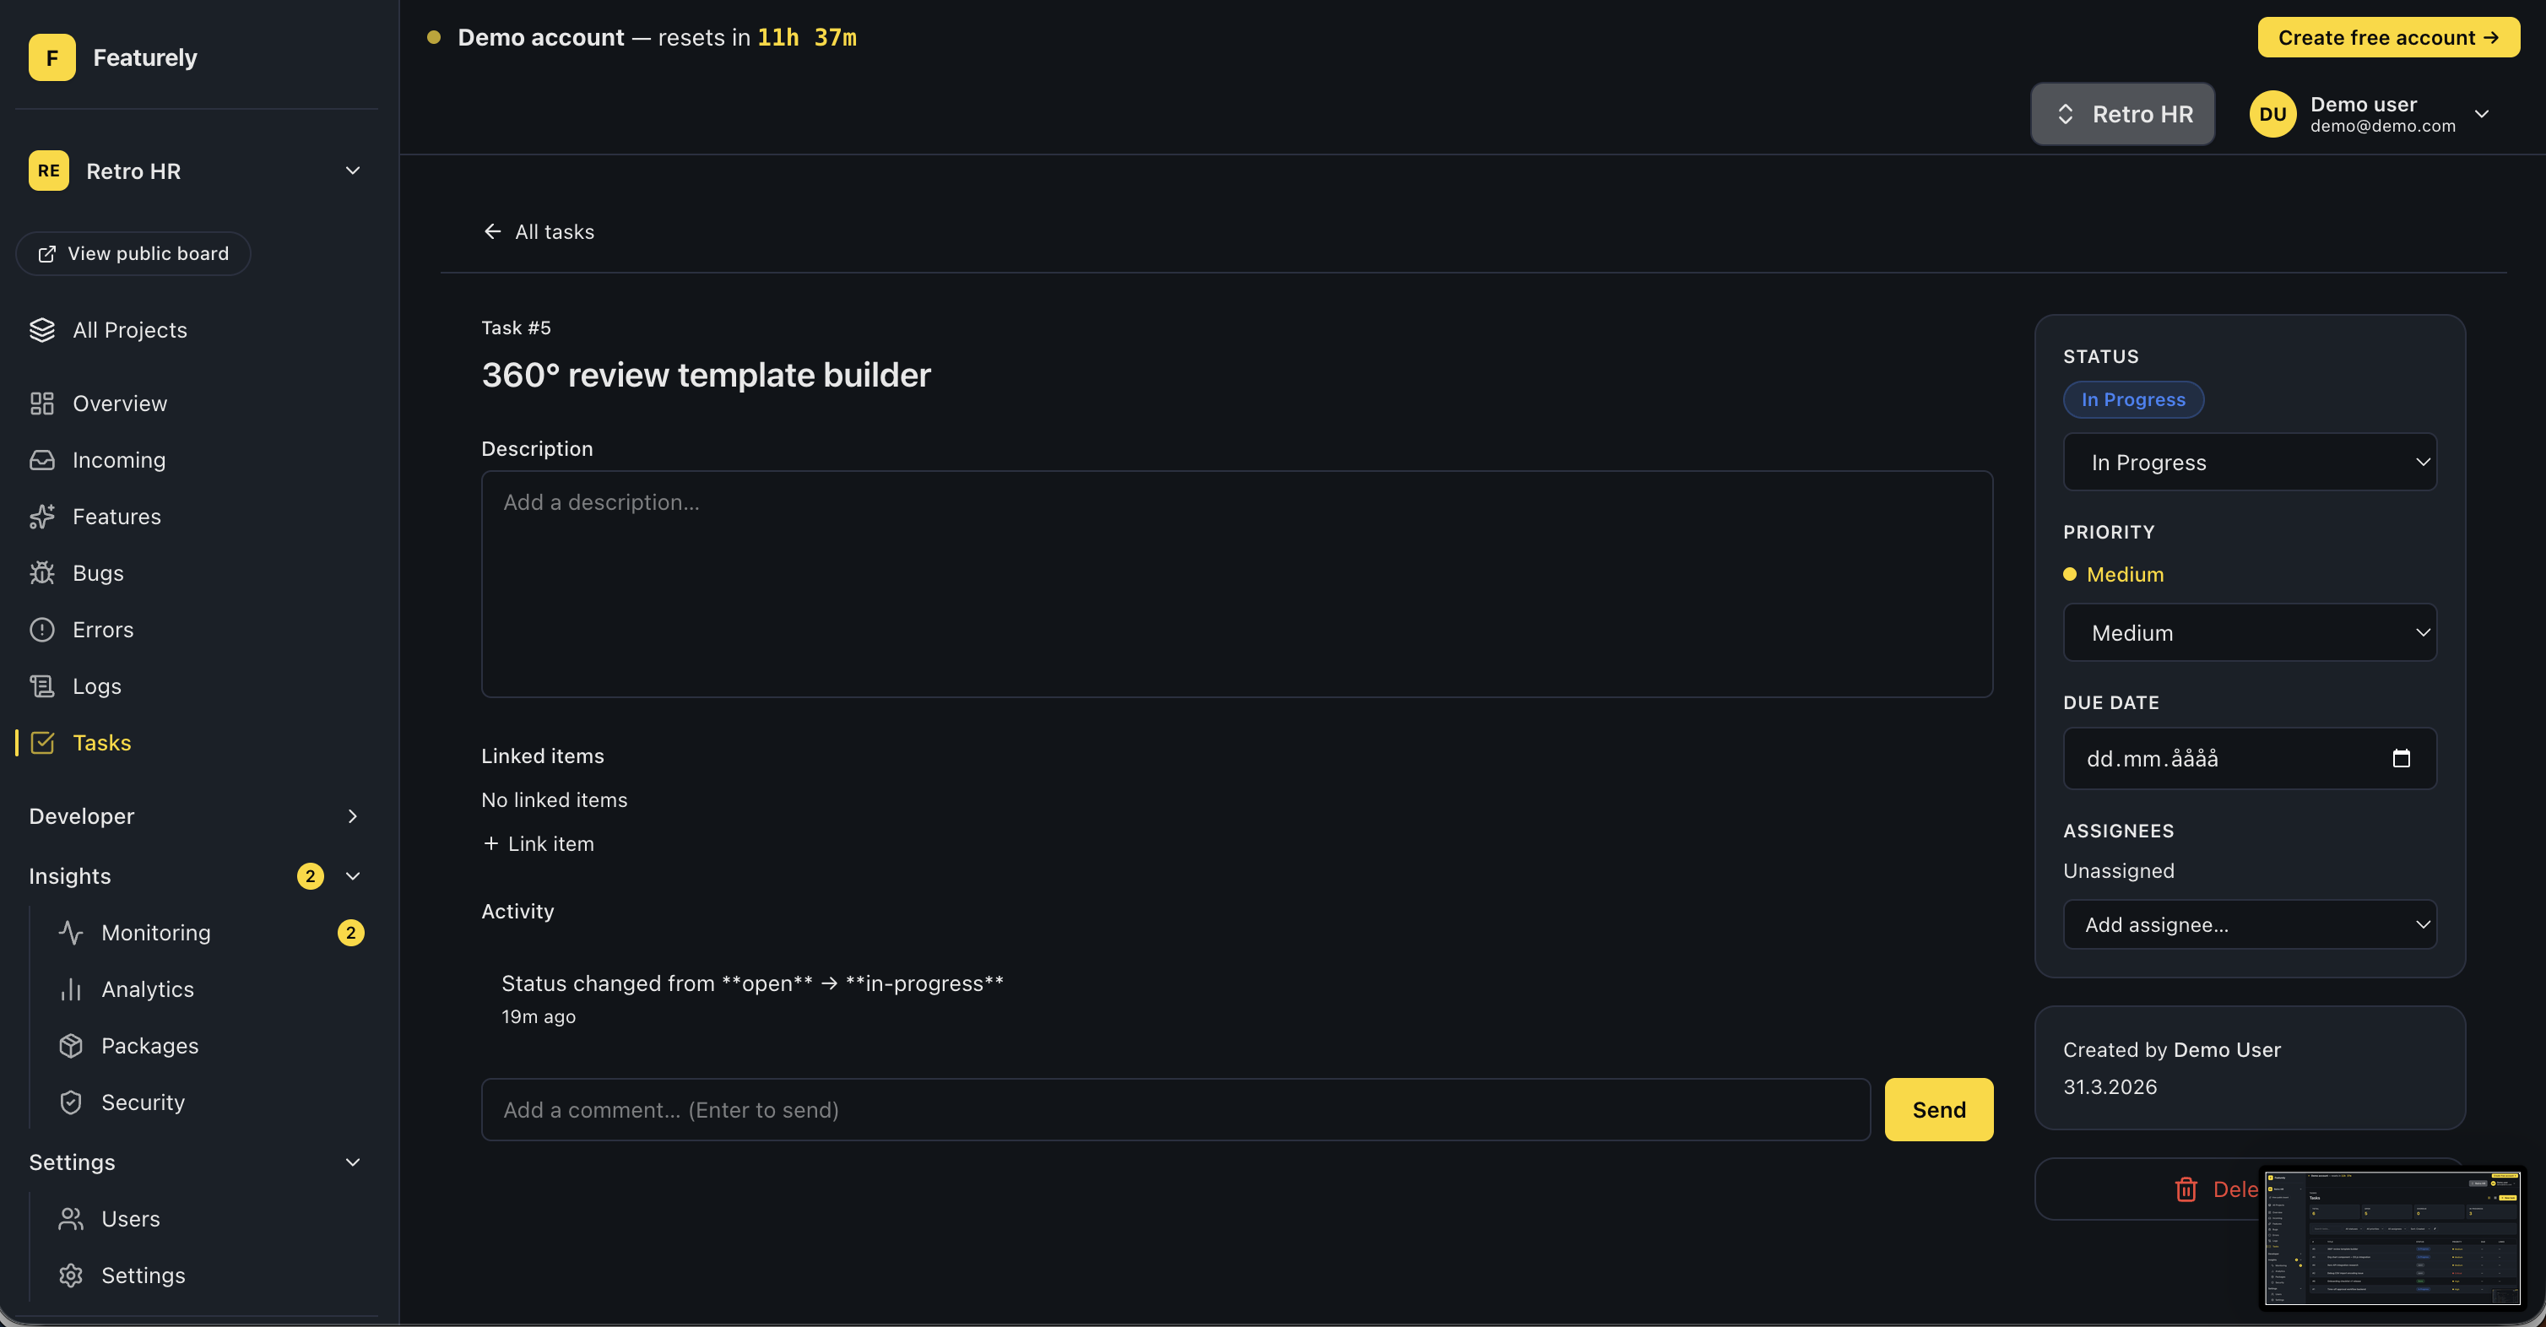This screenshot has height=1327, width=2546.
Task: Collapse the Insights section
Action: (x=353, y=875)
